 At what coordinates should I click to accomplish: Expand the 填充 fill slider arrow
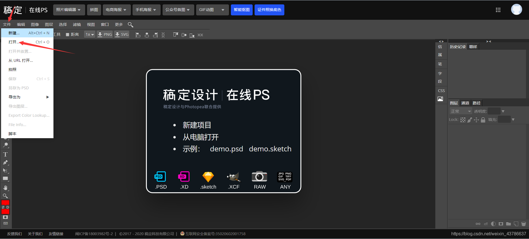(x=513, y=119)
